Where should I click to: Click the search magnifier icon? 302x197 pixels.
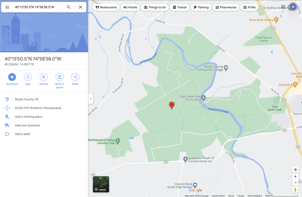[68, 7]
